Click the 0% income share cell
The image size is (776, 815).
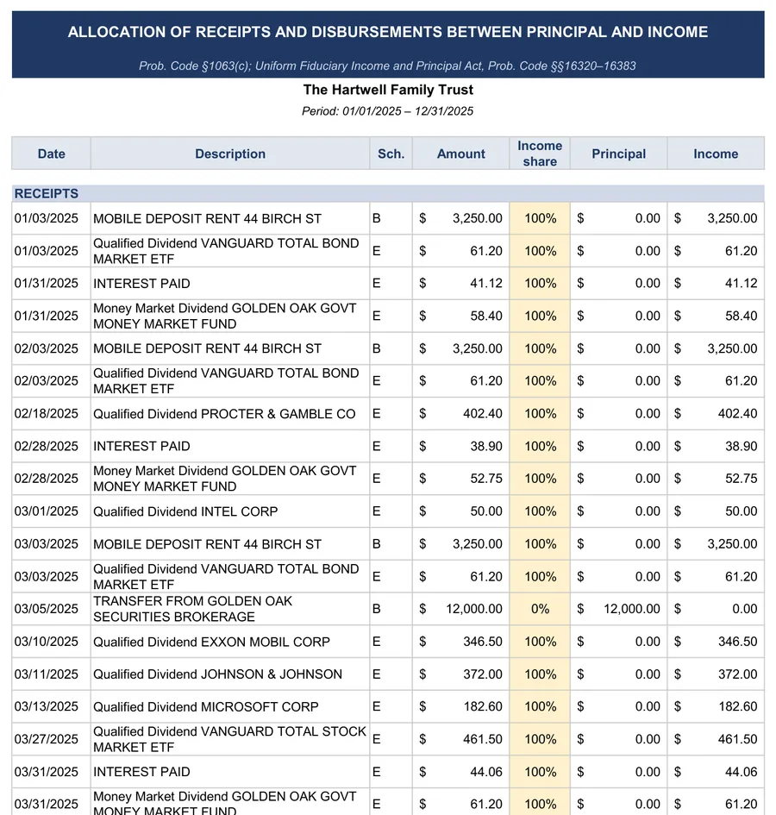tap(540, 609)
